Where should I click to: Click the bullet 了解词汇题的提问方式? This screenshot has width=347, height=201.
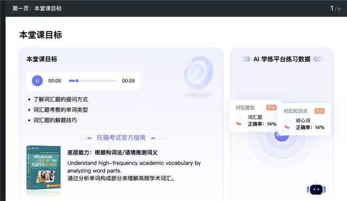[60, 99]
